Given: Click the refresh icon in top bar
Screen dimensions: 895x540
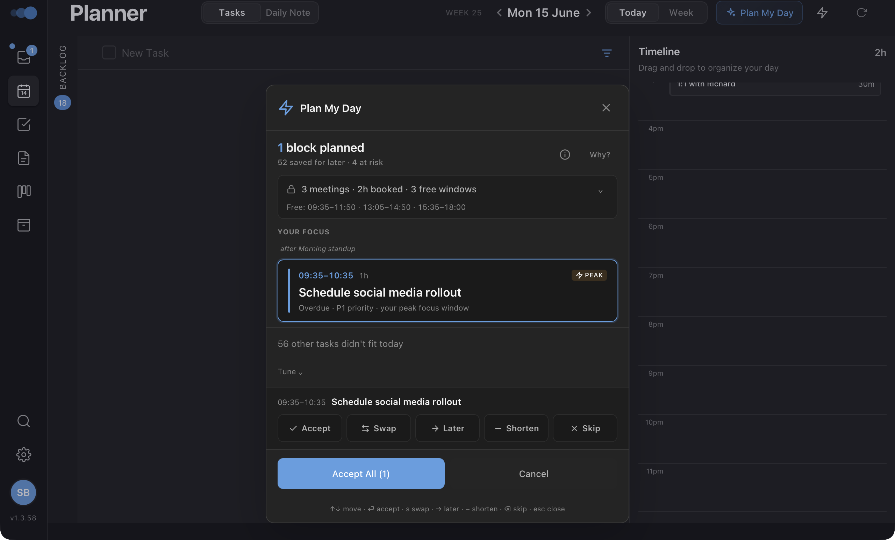Looking at the screenshot, I should pyautogui.click(x=861, y=13).
